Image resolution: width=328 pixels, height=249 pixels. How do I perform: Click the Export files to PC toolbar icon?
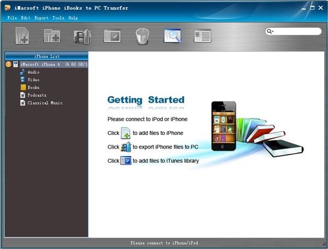82,36
